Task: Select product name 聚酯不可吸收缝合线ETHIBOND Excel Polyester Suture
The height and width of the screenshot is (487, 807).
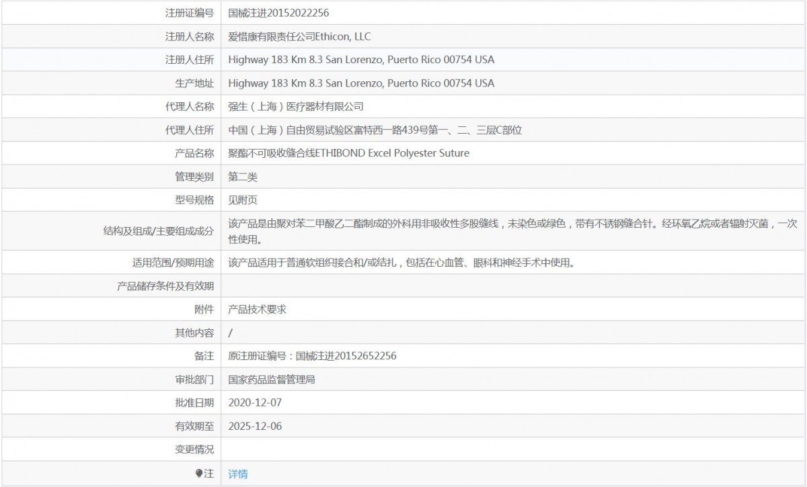Action: 349,153
